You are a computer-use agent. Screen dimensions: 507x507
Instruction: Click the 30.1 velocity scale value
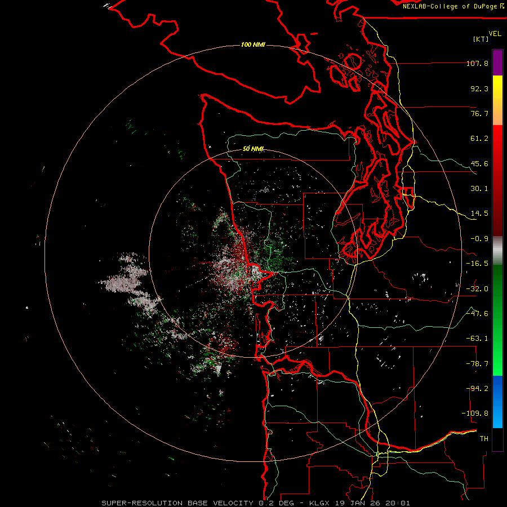coord(479,189)
